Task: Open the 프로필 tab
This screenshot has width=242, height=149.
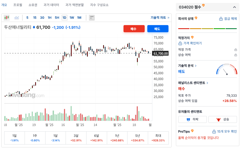Action: pyautogui.click(x=18, y=5)
